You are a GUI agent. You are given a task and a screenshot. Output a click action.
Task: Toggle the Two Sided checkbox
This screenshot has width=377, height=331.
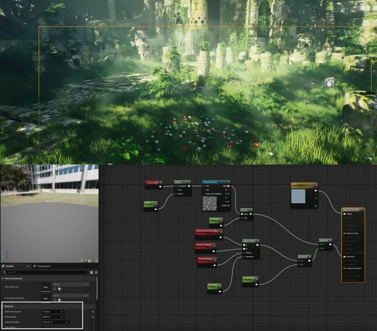point(43,328)
